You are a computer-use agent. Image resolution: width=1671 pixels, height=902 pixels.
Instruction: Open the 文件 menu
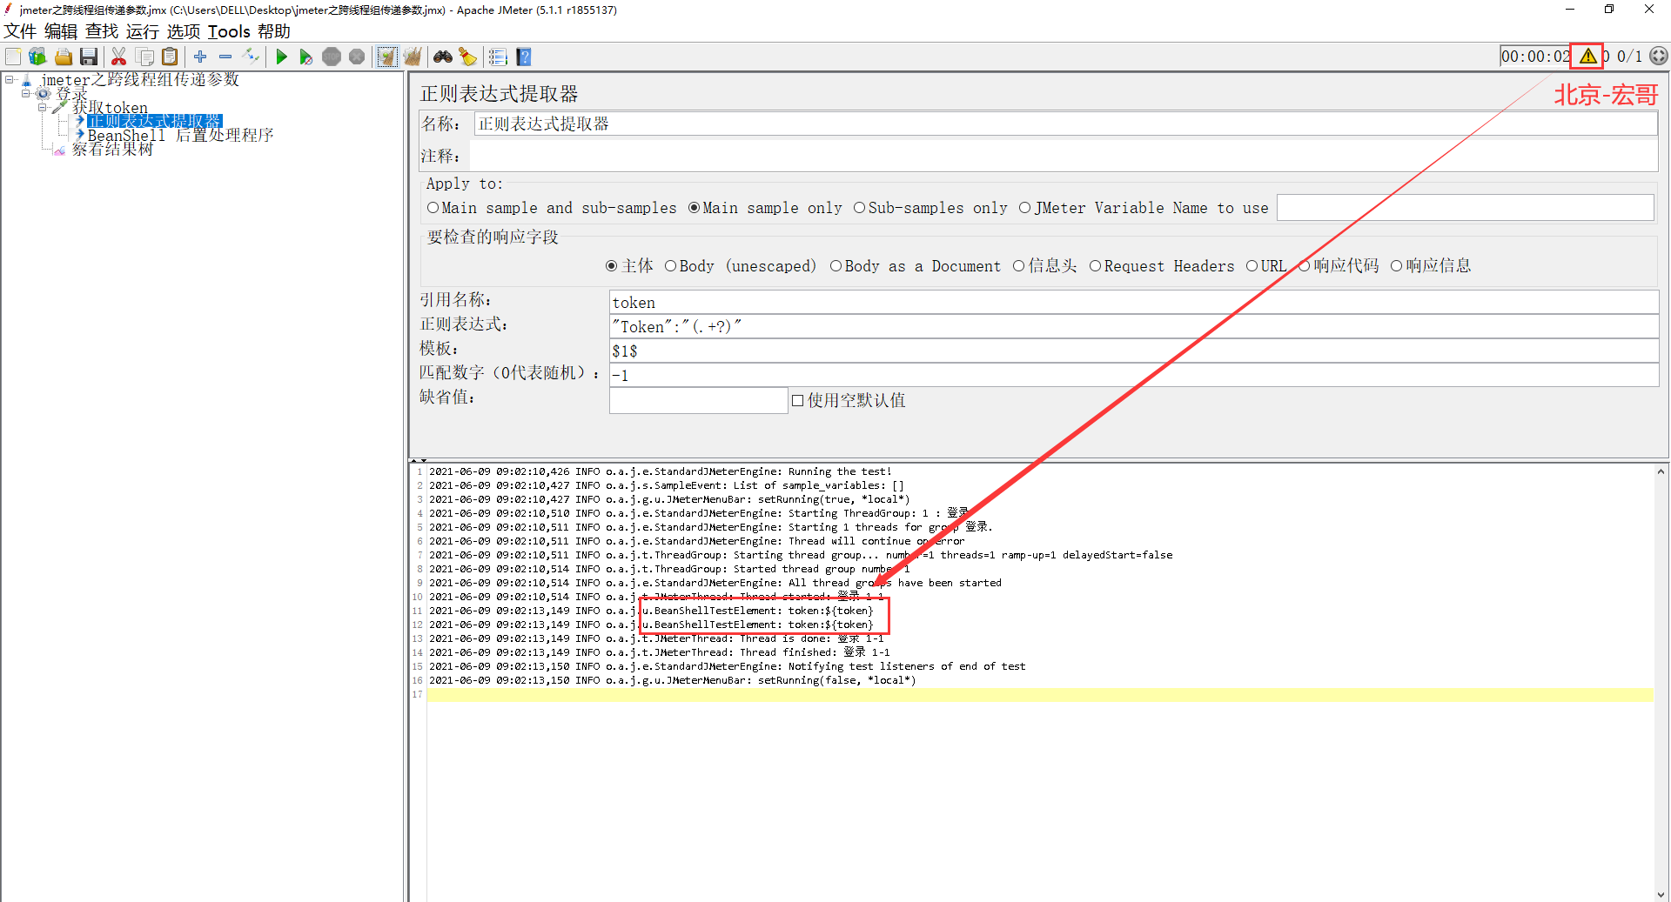coord(20,31)
